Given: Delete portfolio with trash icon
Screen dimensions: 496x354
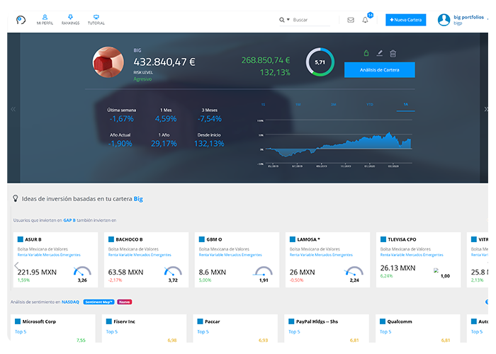Looking at the screenshot, I should point(393,53).
